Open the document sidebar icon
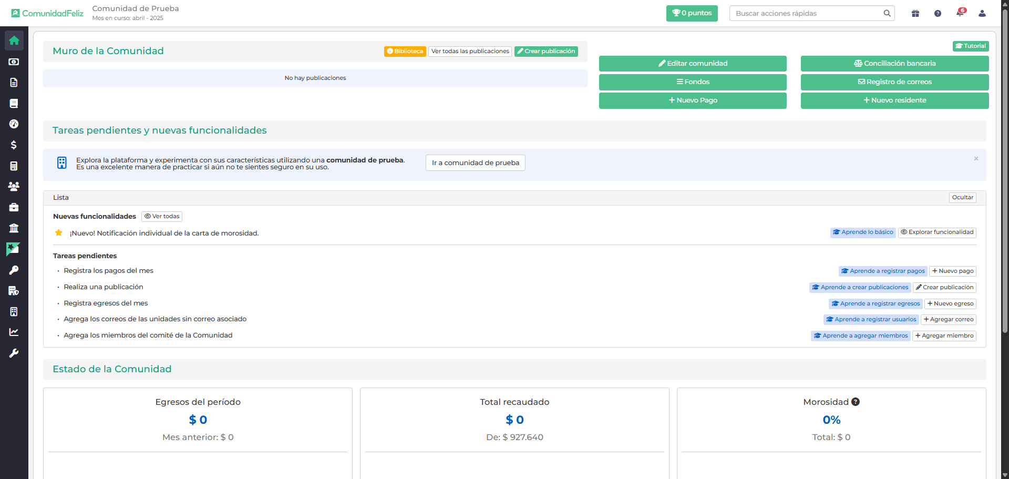The height and width of the screenshot is (479, 1009). (14, 83)
